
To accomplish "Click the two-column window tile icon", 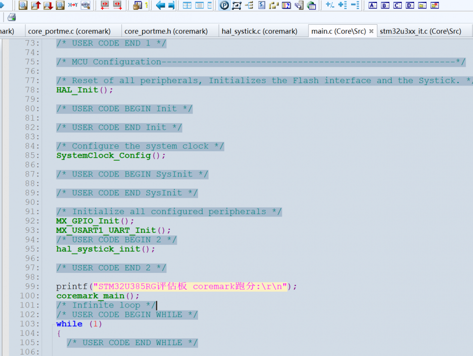I will [x=187, y=5].
